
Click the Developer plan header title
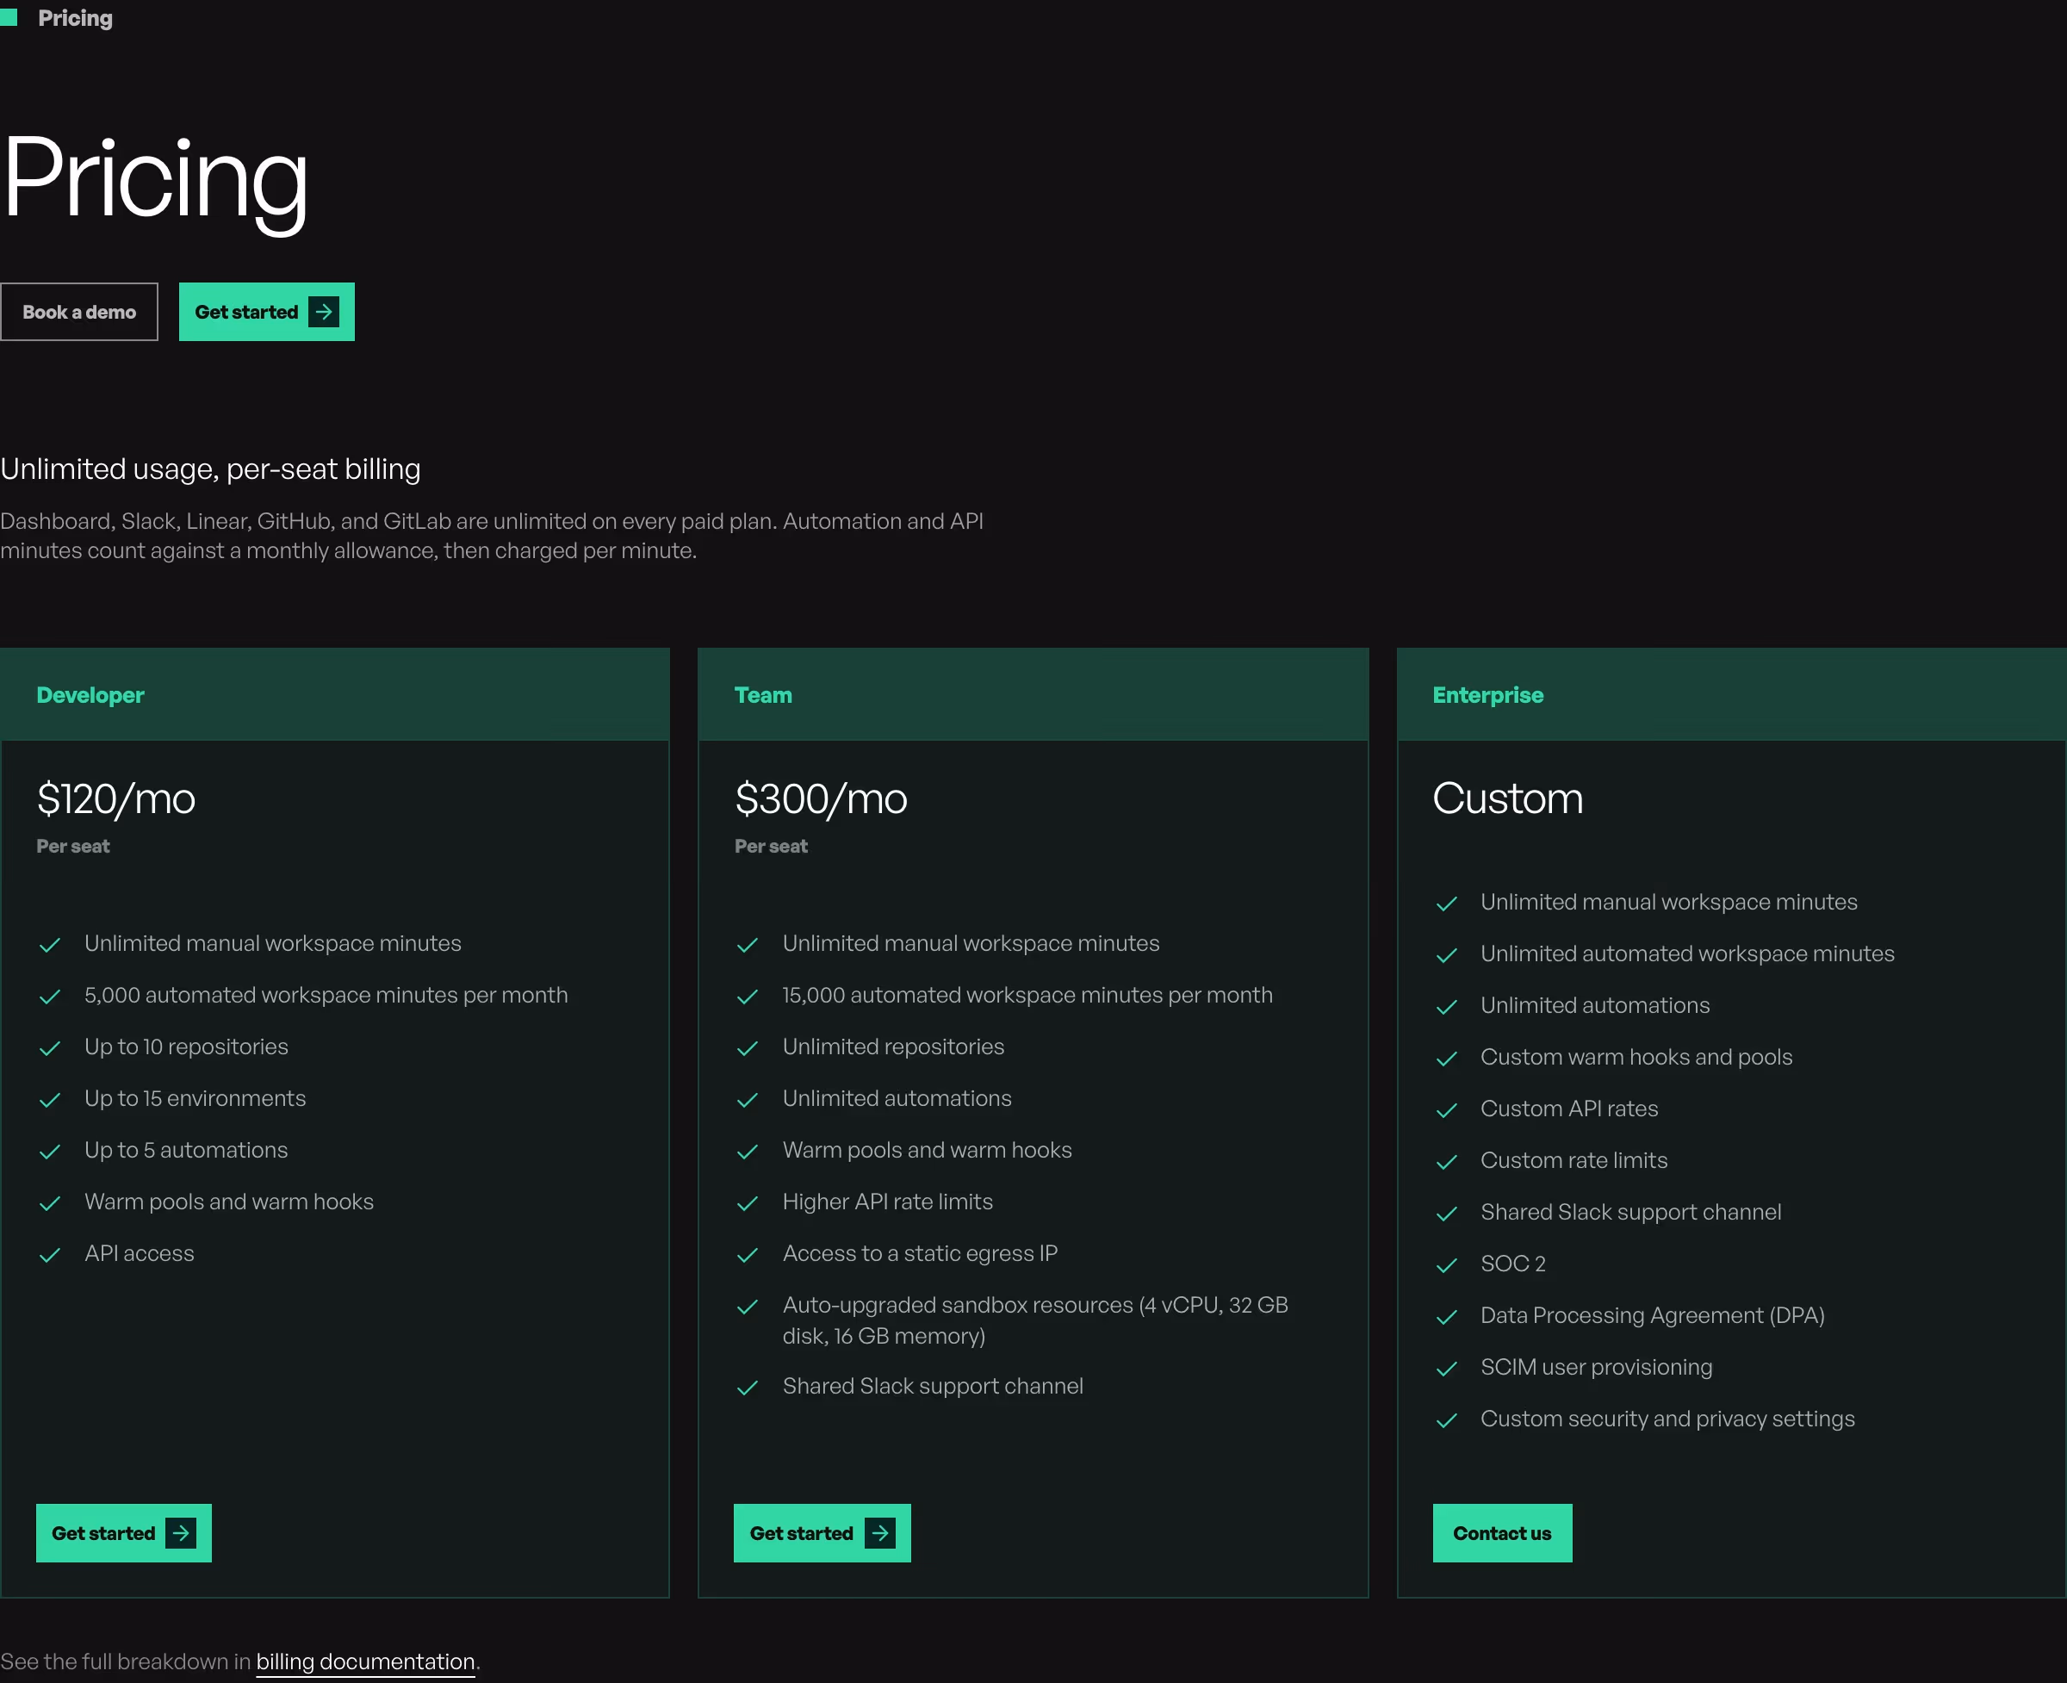tap(90, 695)
